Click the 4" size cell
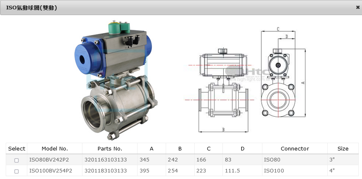 pyautogui.click(x=333, y=171)
